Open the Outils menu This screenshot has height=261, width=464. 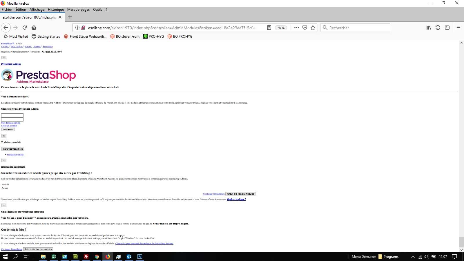pos(97,10)
